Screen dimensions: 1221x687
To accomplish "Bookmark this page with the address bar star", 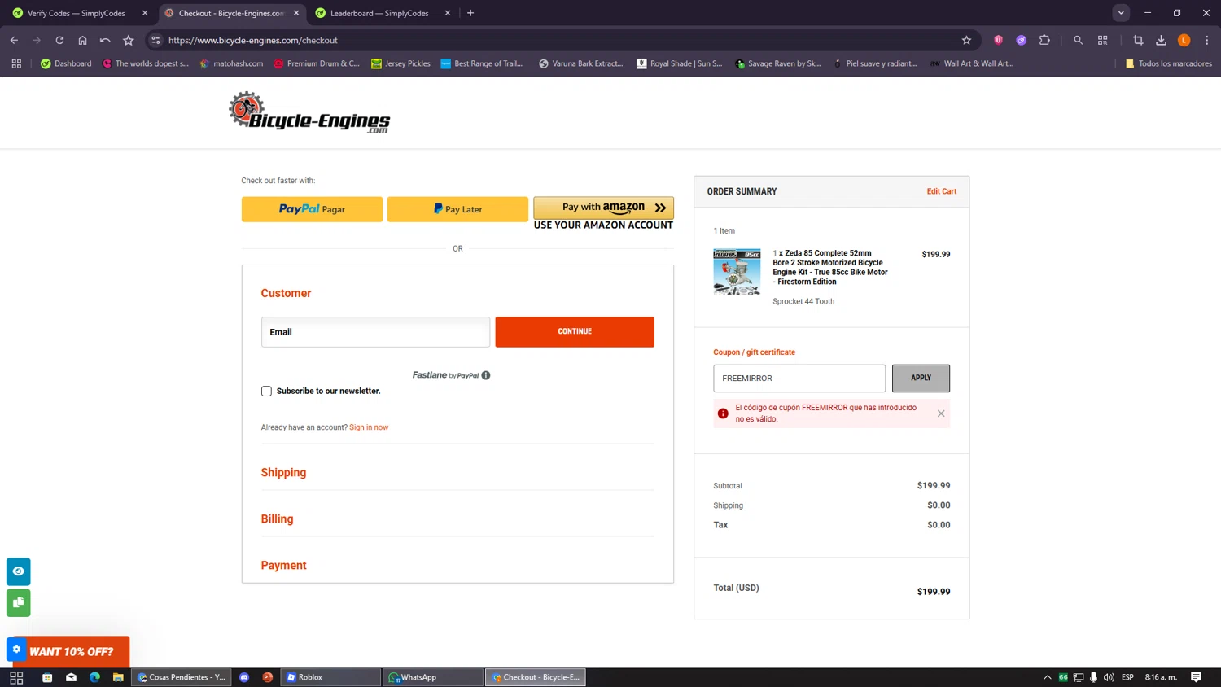I will [966, 40].
